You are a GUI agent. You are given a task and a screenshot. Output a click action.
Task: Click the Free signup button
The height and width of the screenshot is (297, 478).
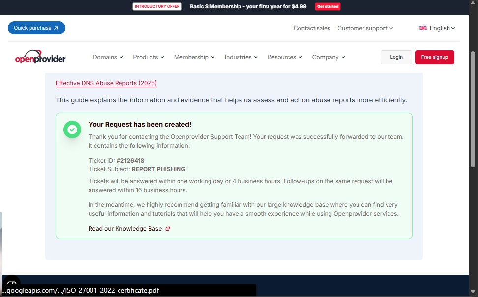coord(434,57)
